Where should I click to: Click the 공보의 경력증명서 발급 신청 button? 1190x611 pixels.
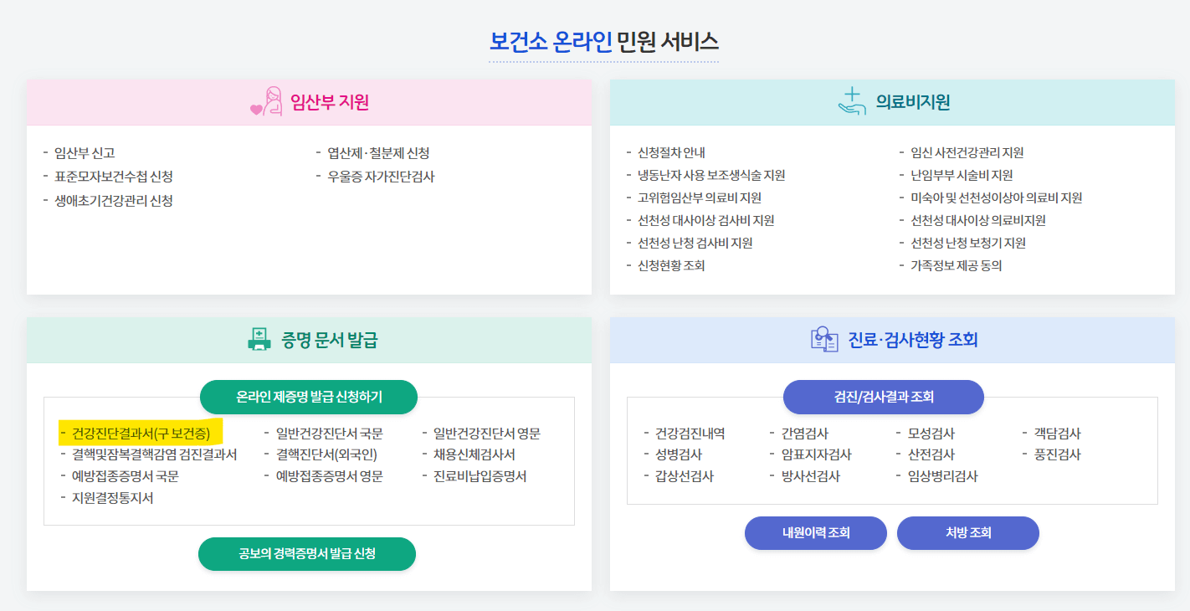pyautogui.click(x=307, y=553)
